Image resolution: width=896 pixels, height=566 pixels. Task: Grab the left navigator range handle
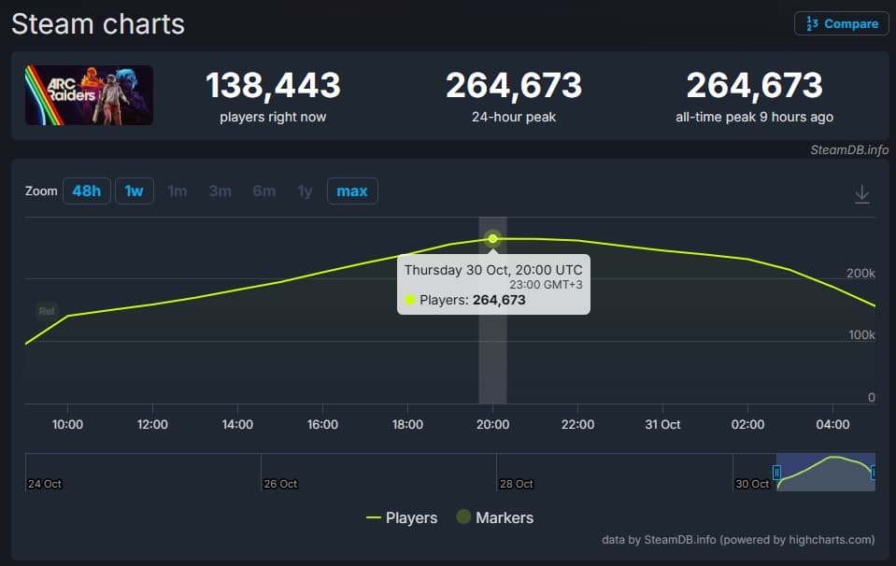776,473
